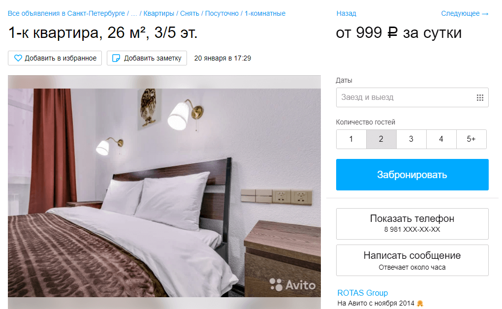Click the seller badge icon next to 2014
The width and height of the screenshot is (502, 309).
point(420,303)
